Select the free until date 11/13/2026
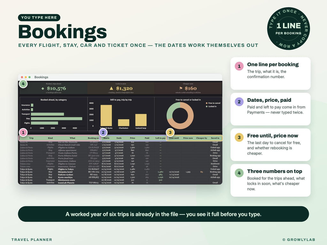The width and height of the screenshot is (327, 245). pos(174,175)
